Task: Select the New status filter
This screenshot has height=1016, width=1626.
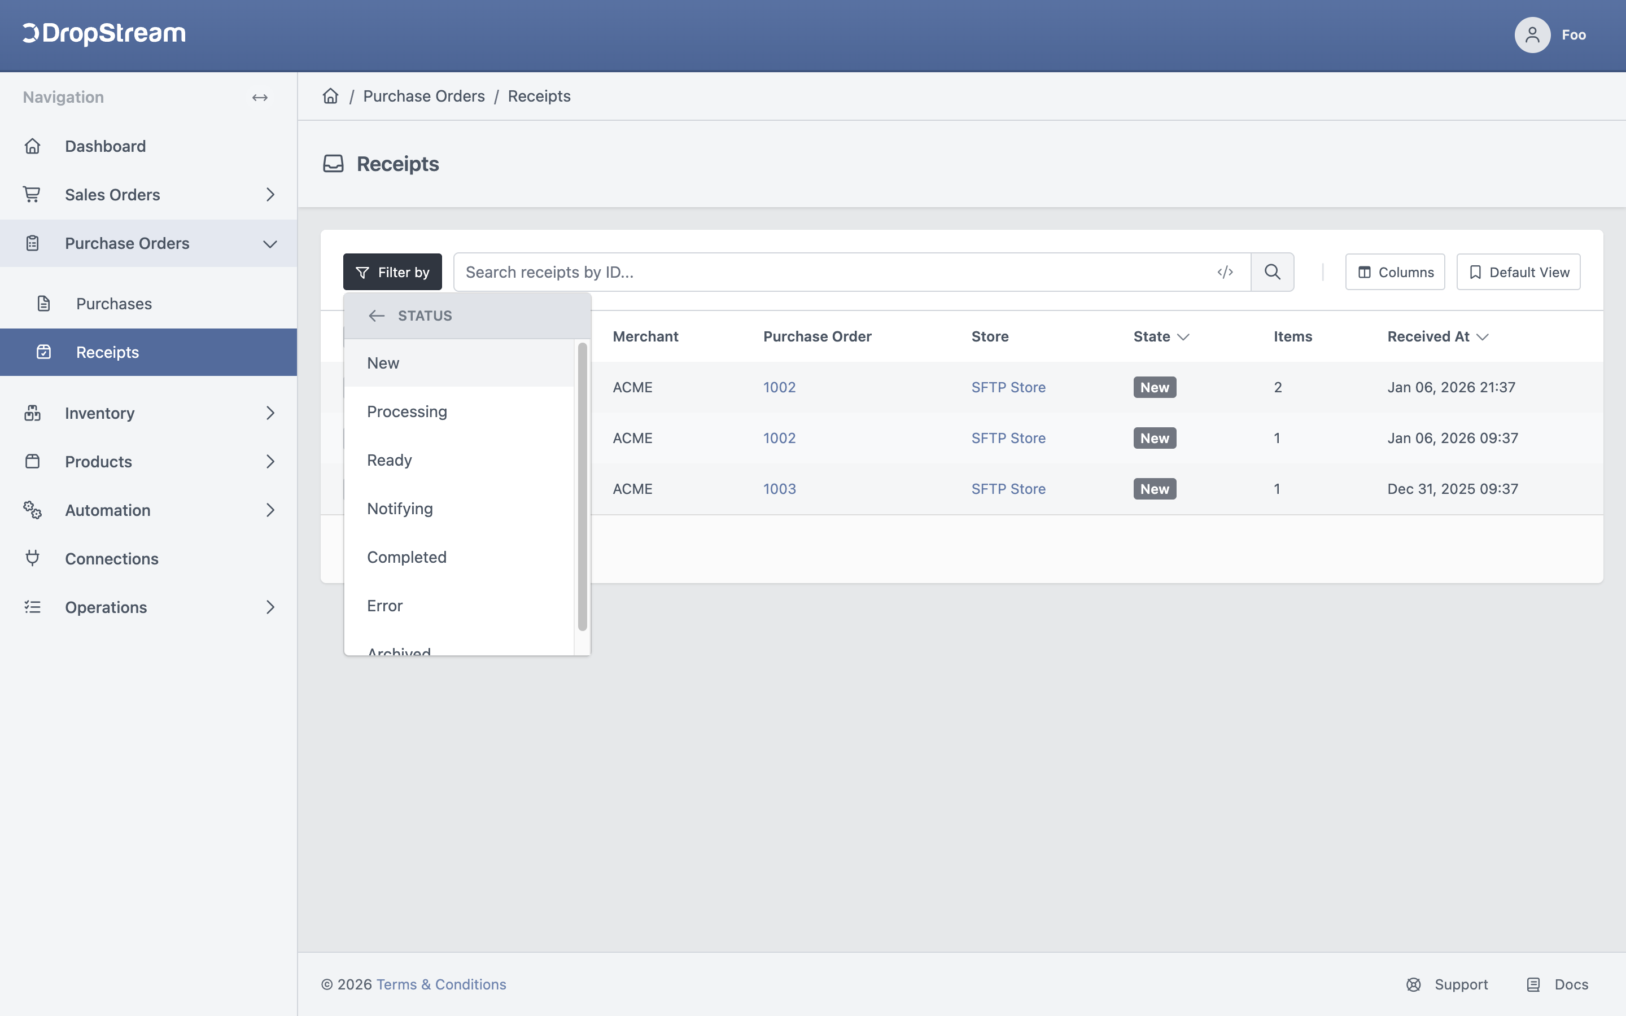Action: pos(460,363)
